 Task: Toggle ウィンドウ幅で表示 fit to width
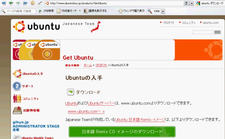tap(132, 11)
